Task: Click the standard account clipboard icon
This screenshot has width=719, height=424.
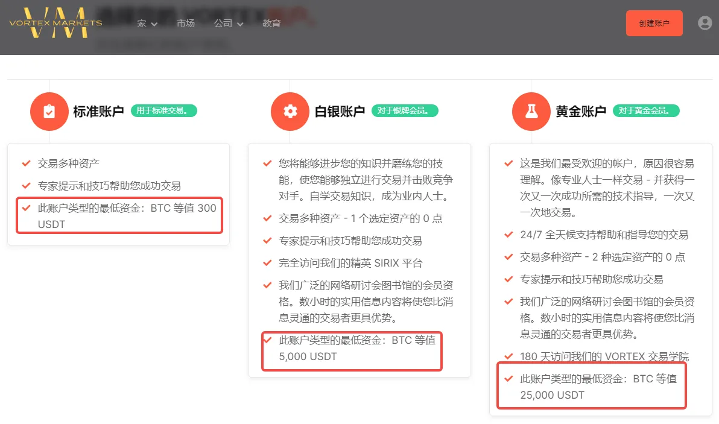Action: point(49,112)
